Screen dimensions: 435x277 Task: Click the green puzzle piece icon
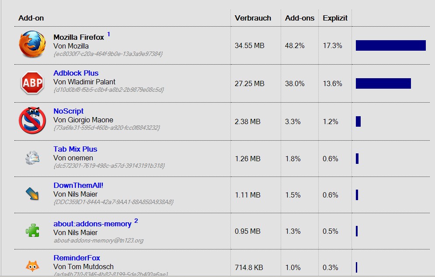click(x=32, y=230)
